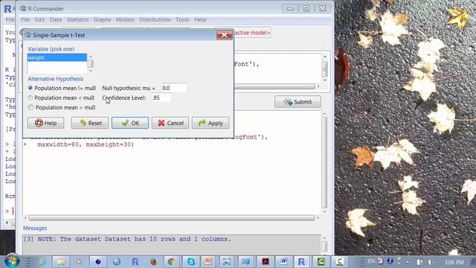Open the Help menu in R Commander
Screen dimensions: 476x268
(x=200, y=19)
